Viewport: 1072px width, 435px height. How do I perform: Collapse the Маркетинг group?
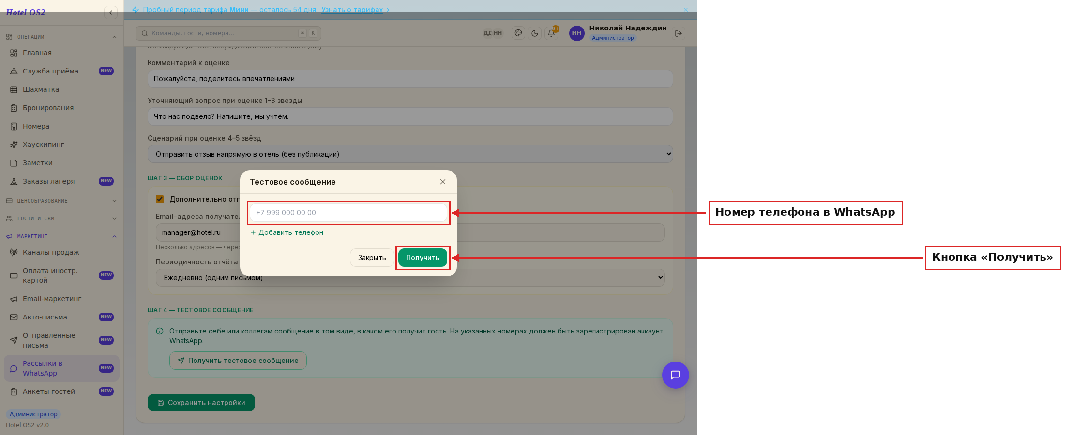tap(61, 236)
